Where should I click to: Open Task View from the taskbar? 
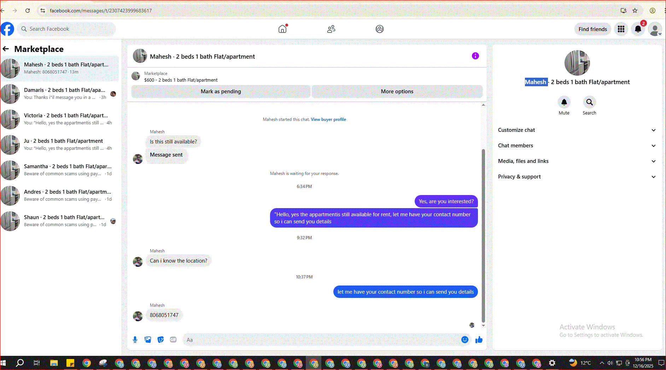[36, 363]
